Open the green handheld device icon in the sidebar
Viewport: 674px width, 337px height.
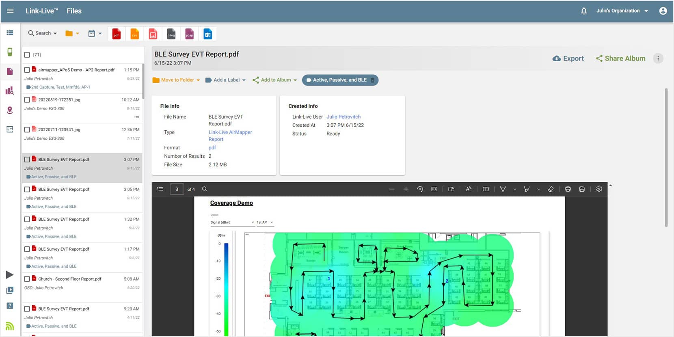point(10,52)
